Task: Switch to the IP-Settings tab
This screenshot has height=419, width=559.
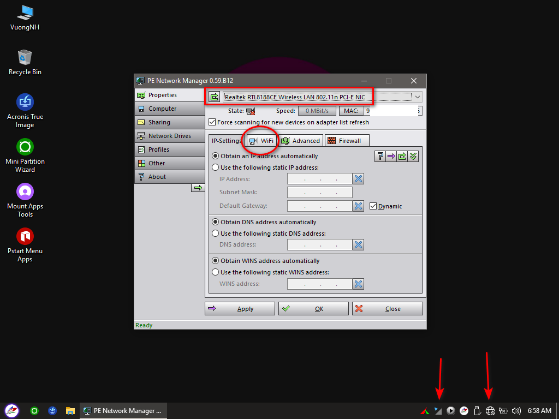Action: click(227, 141)
